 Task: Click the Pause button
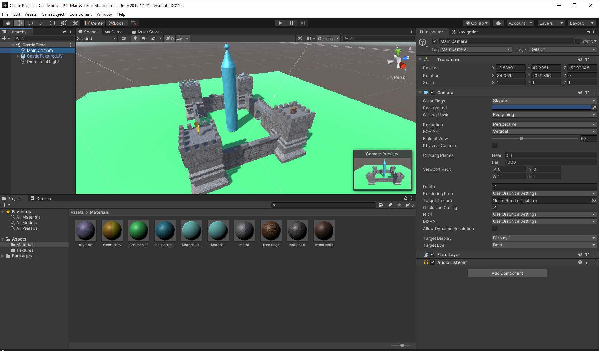click(x=292, y=23)
